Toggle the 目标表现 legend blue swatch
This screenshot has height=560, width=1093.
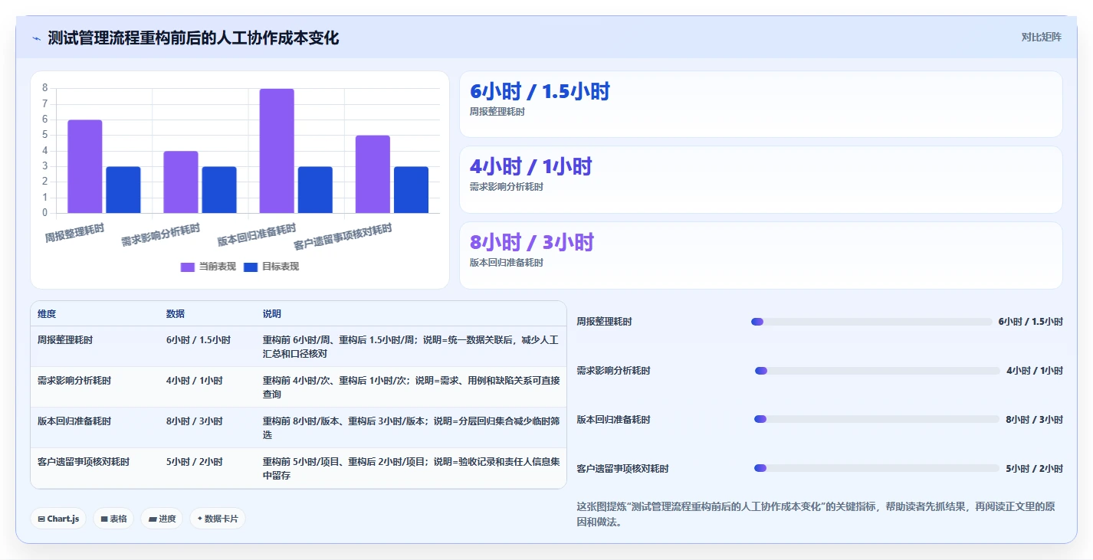coord(251,267)
